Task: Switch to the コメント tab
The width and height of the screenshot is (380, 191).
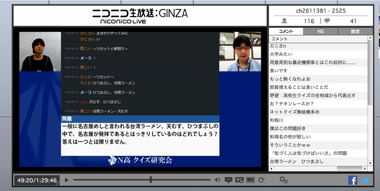Action: 286,31
